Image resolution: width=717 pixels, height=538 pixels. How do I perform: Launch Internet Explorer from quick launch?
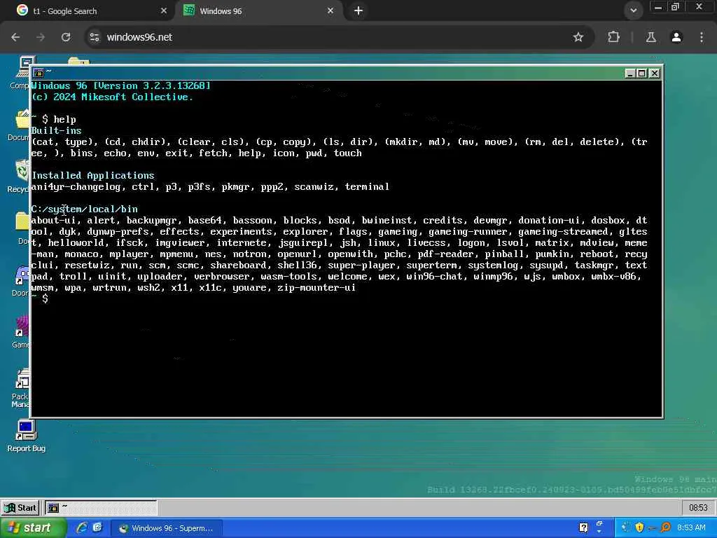[x=82, y=528]
